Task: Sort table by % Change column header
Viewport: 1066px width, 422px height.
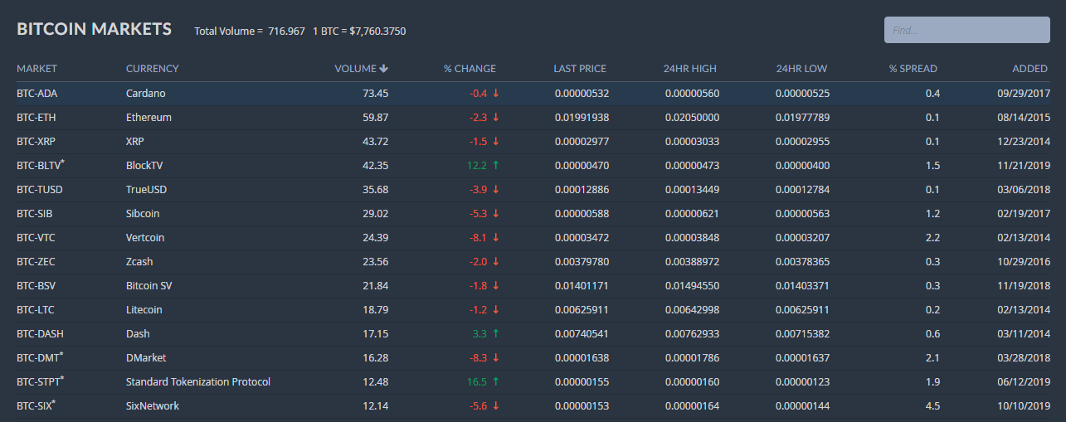Action: coord(470,69)
